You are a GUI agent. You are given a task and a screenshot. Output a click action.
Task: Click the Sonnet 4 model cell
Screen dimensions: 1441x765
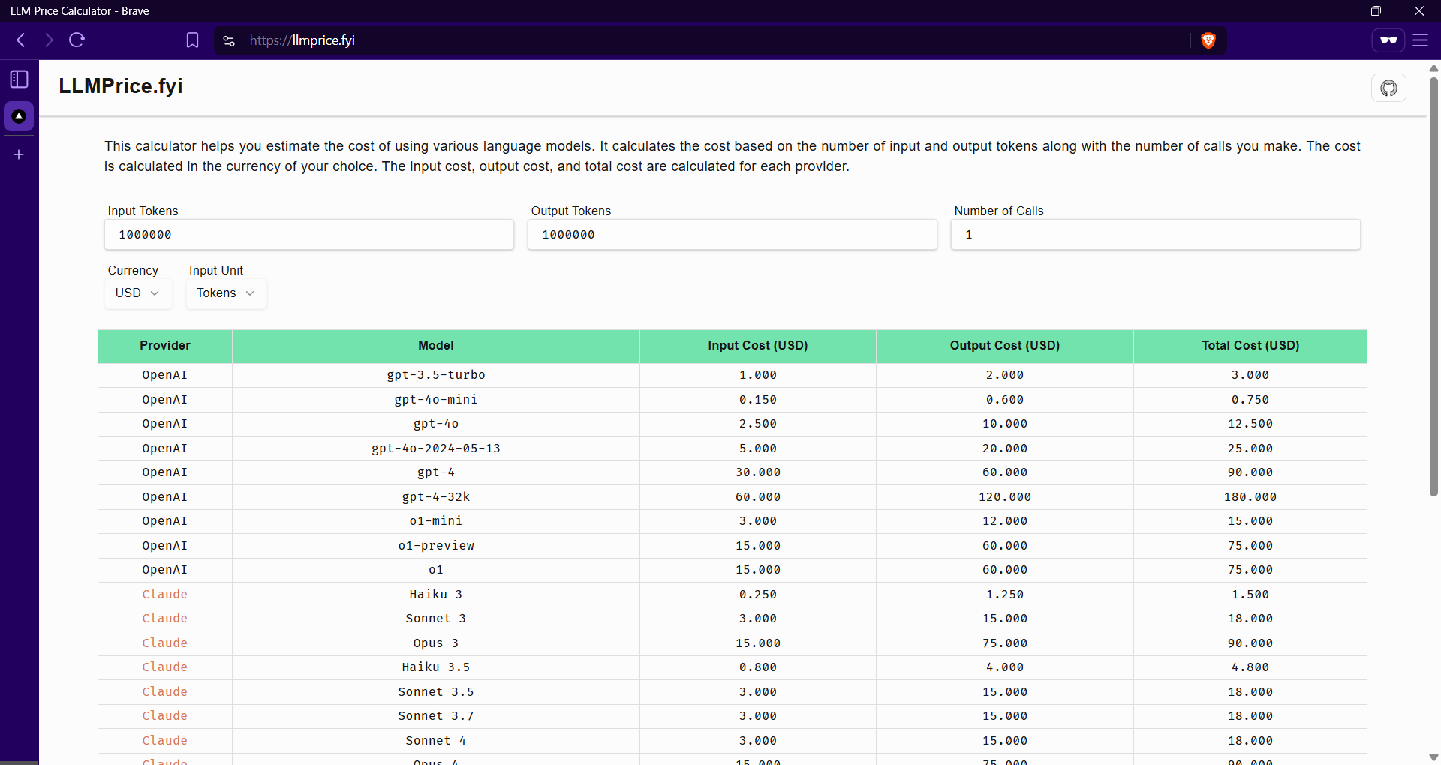436,741
